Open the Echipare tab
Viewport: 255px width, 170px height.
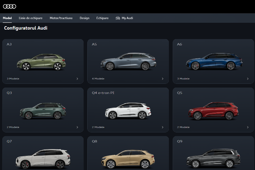pyautogui.click(x=102, y=18)
